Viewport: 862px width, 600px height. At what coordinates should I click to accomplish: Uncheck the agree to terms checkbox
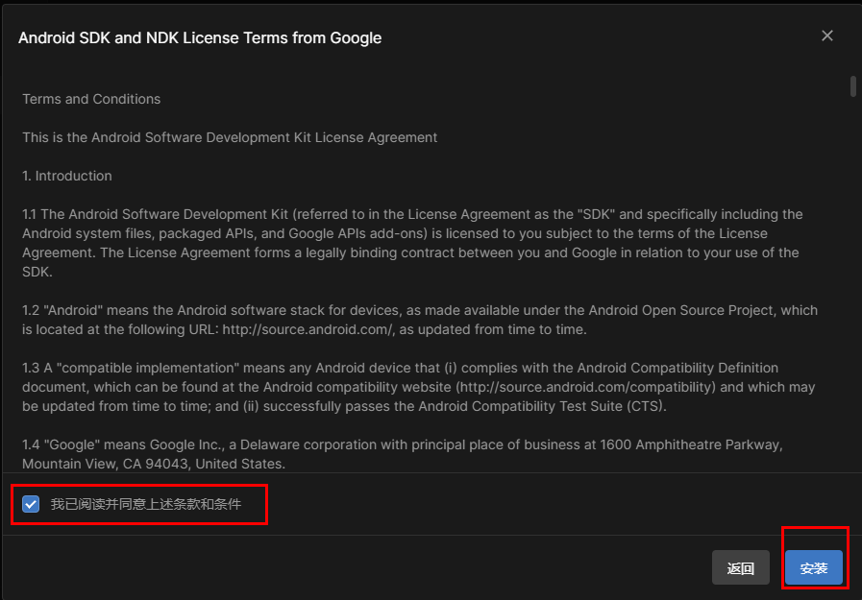[31, 504]
